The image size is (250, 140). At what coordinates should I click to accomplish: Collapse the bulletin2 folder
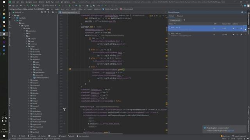point(29,59)
